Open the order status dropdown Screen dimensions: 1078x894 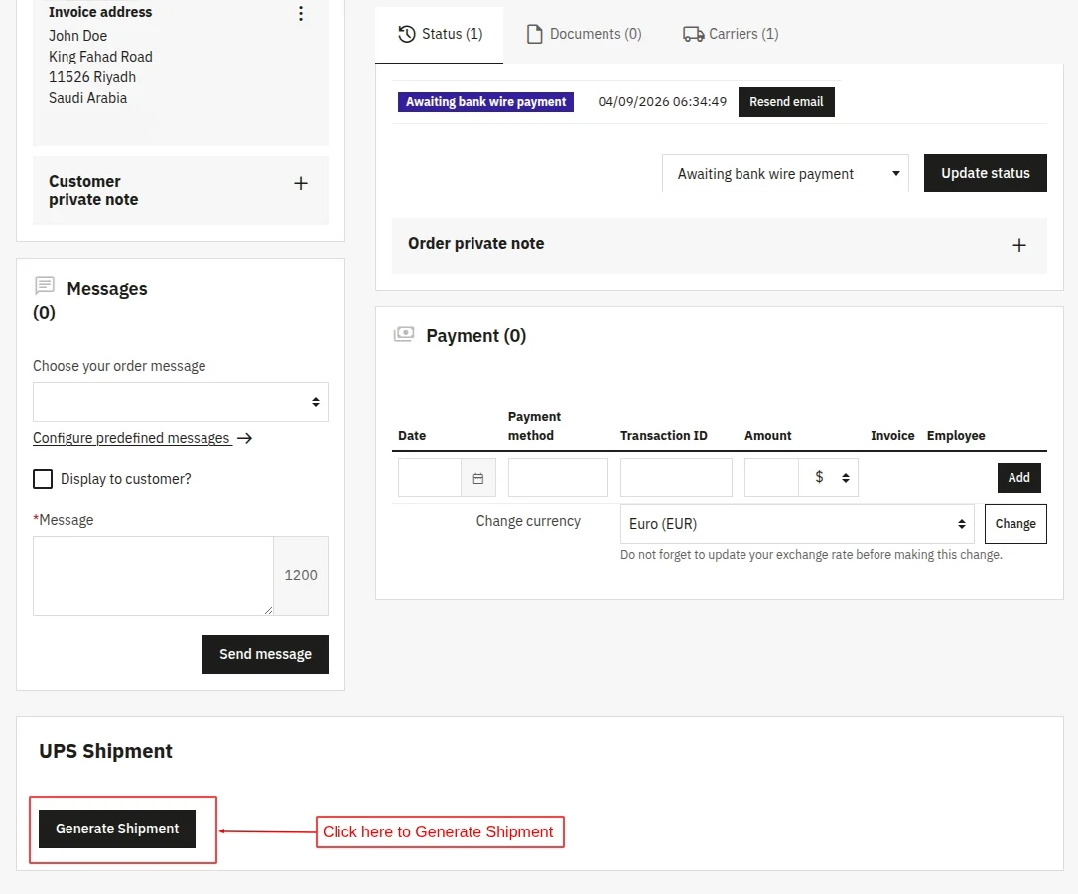[785, 174]
